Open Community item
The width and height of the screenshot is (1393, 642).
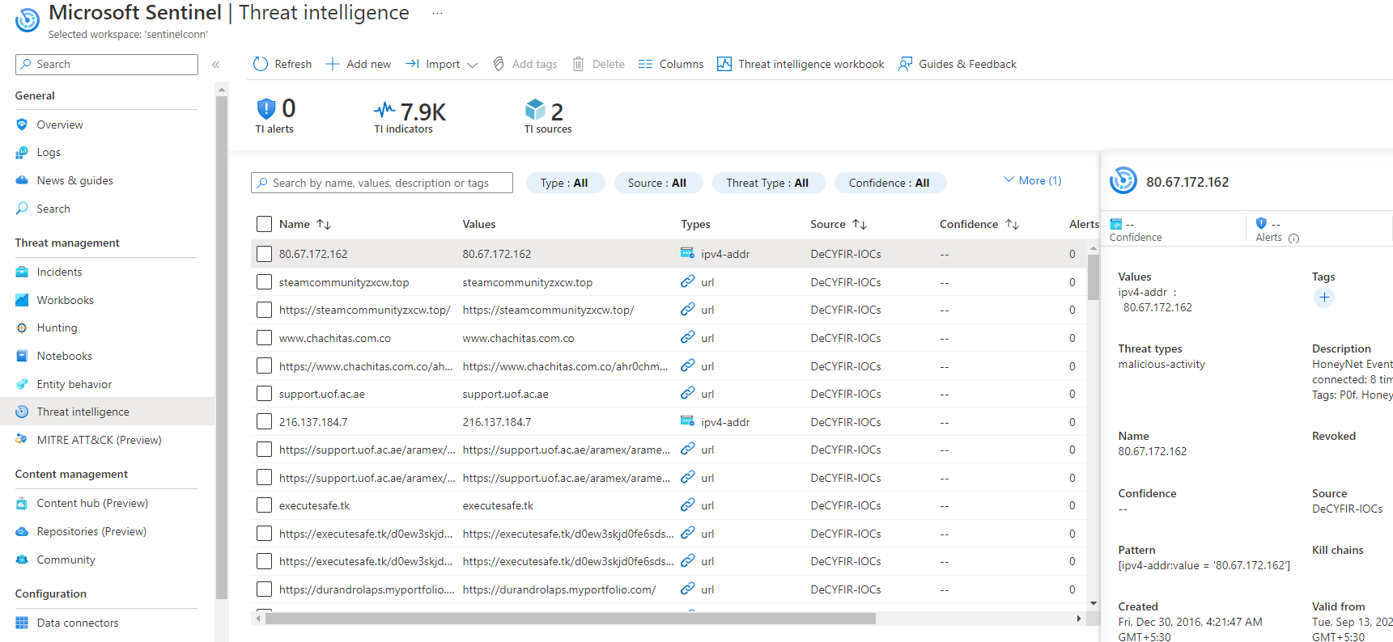point(66,560)
